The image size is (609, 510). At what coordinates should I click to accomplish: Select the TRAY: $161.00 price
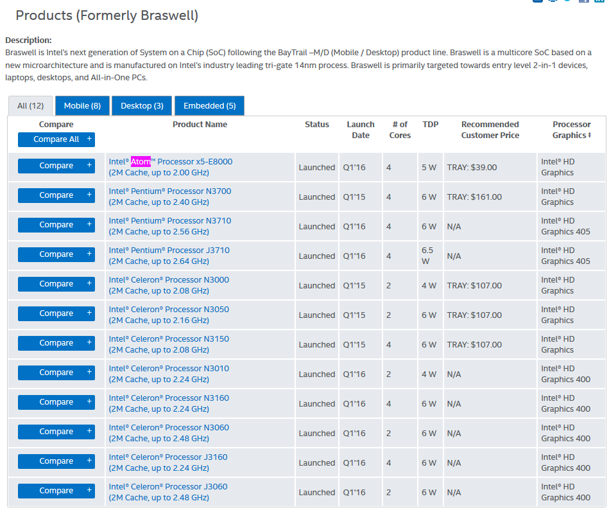[x=474, y=197]
